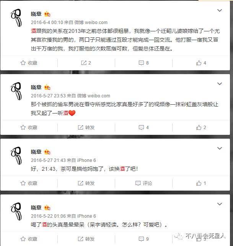Image resolution: width=233 pixels, height=246 pixels.
Task: Click 评论 on the 21:43 tea post
Action: (x=143, y=183)
